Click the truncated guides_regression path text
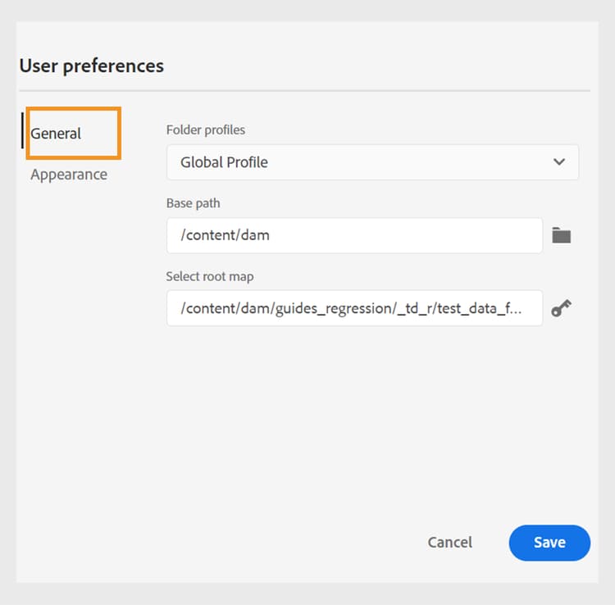 tap(361, 308)
